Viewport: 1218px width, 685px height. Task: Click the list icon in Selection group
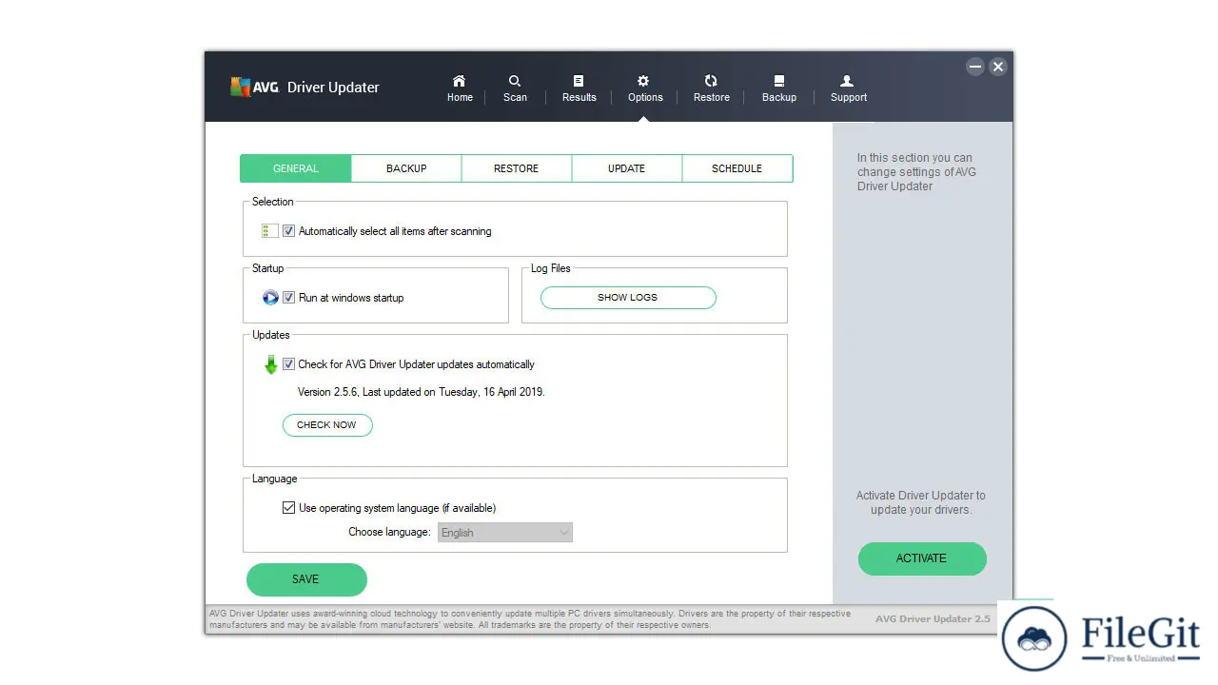click(270, 231)
